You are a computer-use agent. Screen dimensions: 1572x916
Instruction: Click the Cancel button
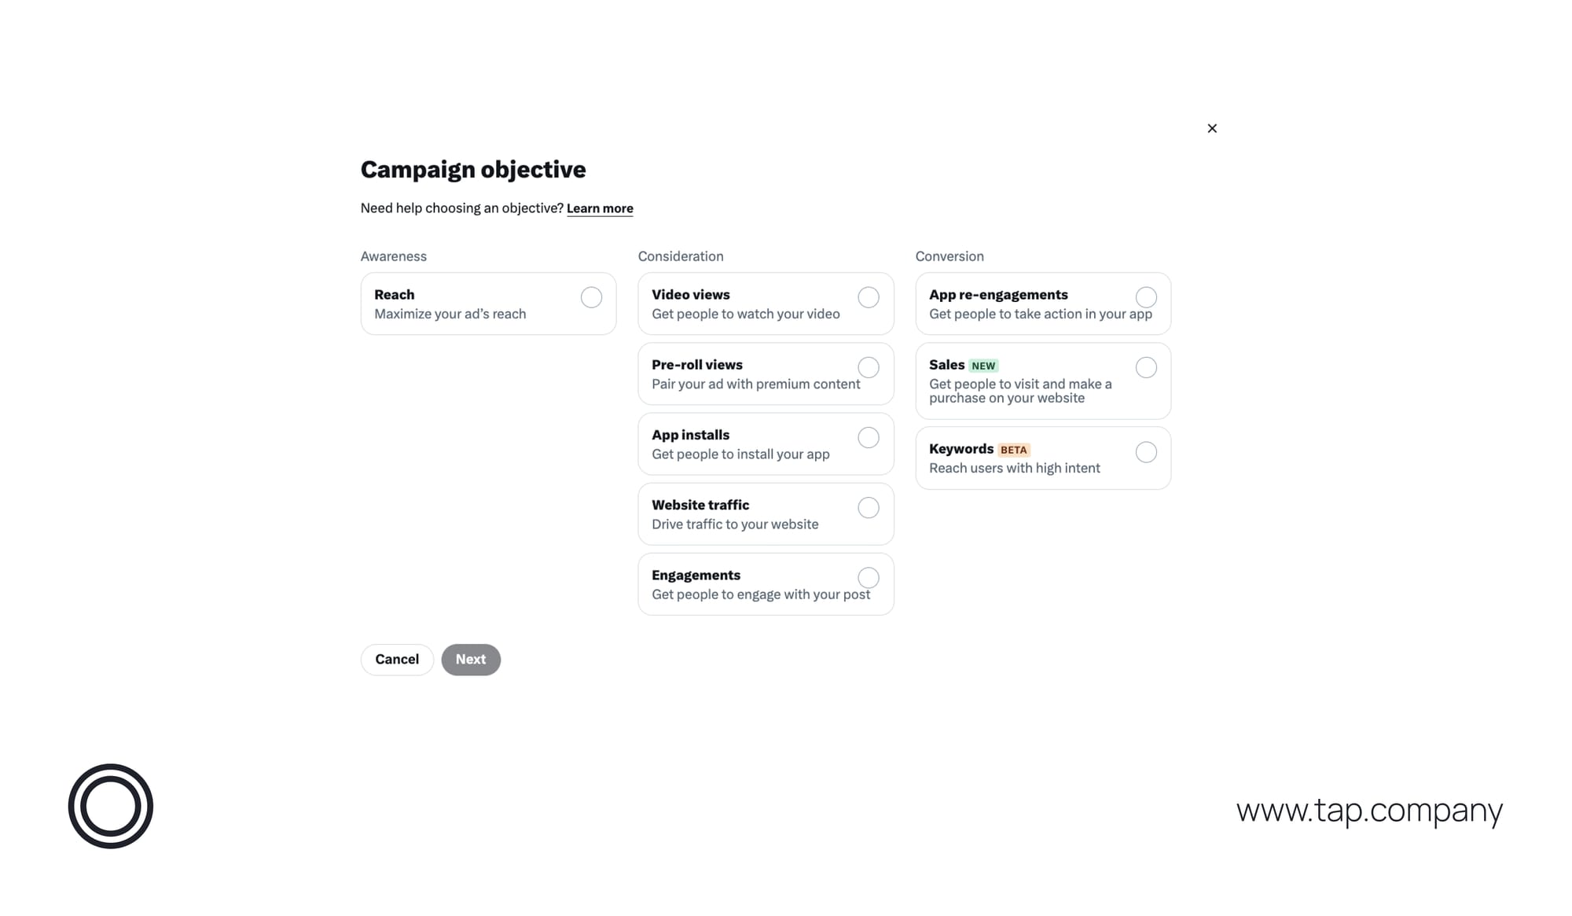click(x=397, y=659)
